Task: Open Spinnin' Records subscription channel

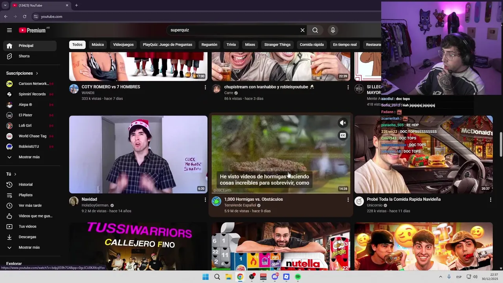Action: pyautogui.click(x=30, y=94)
